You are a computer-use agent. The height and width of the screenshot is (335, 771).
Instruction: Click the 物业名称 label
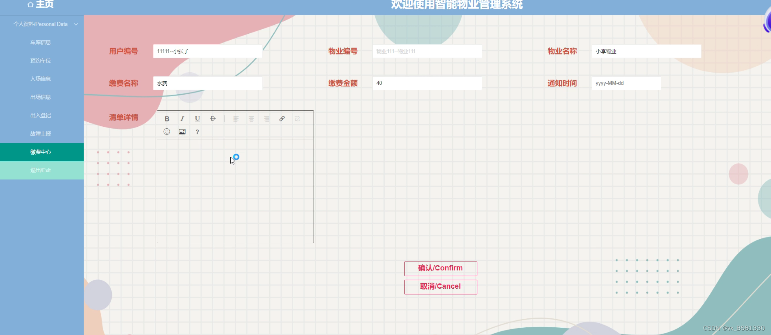tap(562, 51)
